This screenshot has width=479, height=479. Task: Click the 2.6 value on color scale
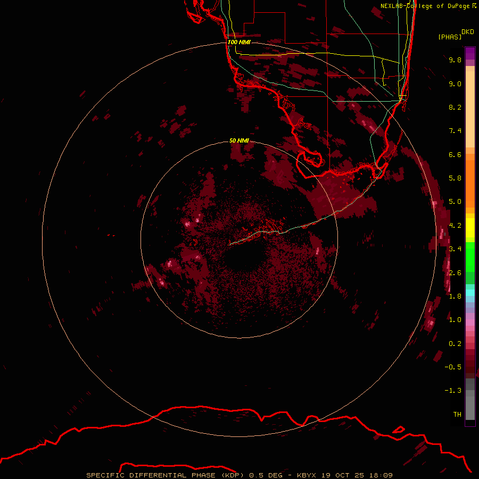[x=455, y=273]
